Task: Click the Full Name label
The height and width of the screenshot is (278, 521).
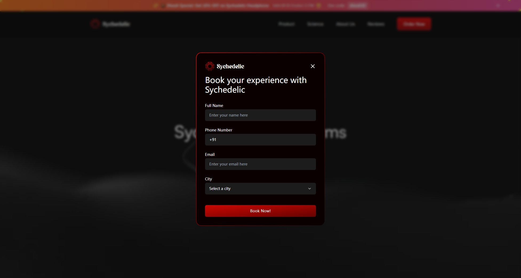Action: [x=214, y=106]
